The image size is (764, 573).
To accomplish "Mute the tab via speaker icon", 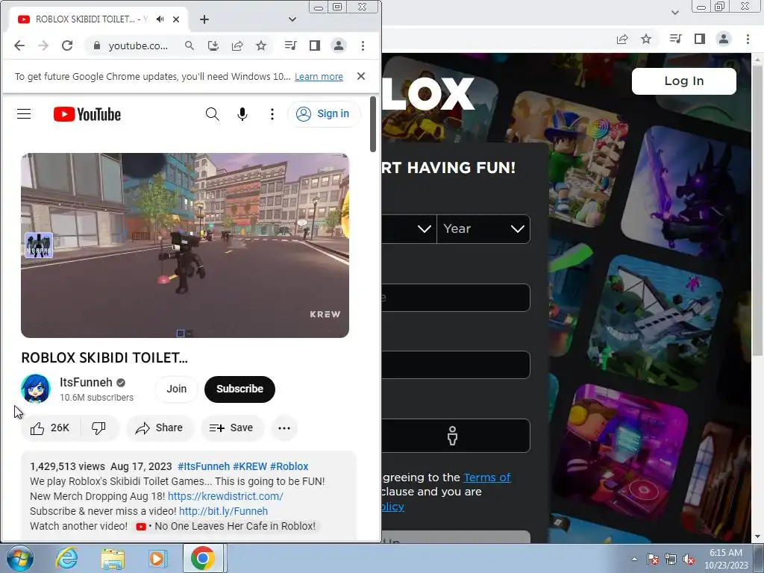I will click(160, 19).
